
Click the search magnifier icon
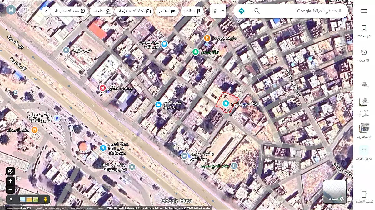[x=257, y=11]
